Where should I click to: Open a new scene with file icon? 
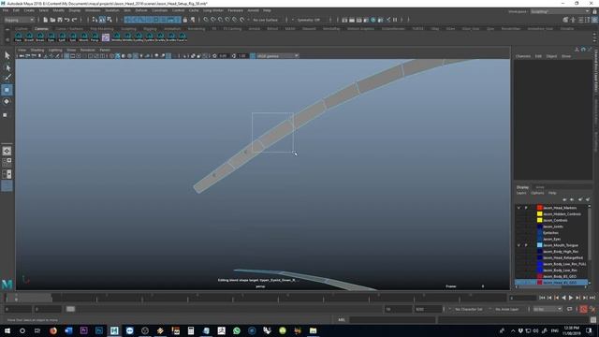tap(46, 20)
